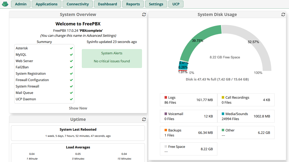The width and height of the screenshot is (289, 162).
Task: Click the Call Recordings 4 KB value
Action: tap(266, 100)
